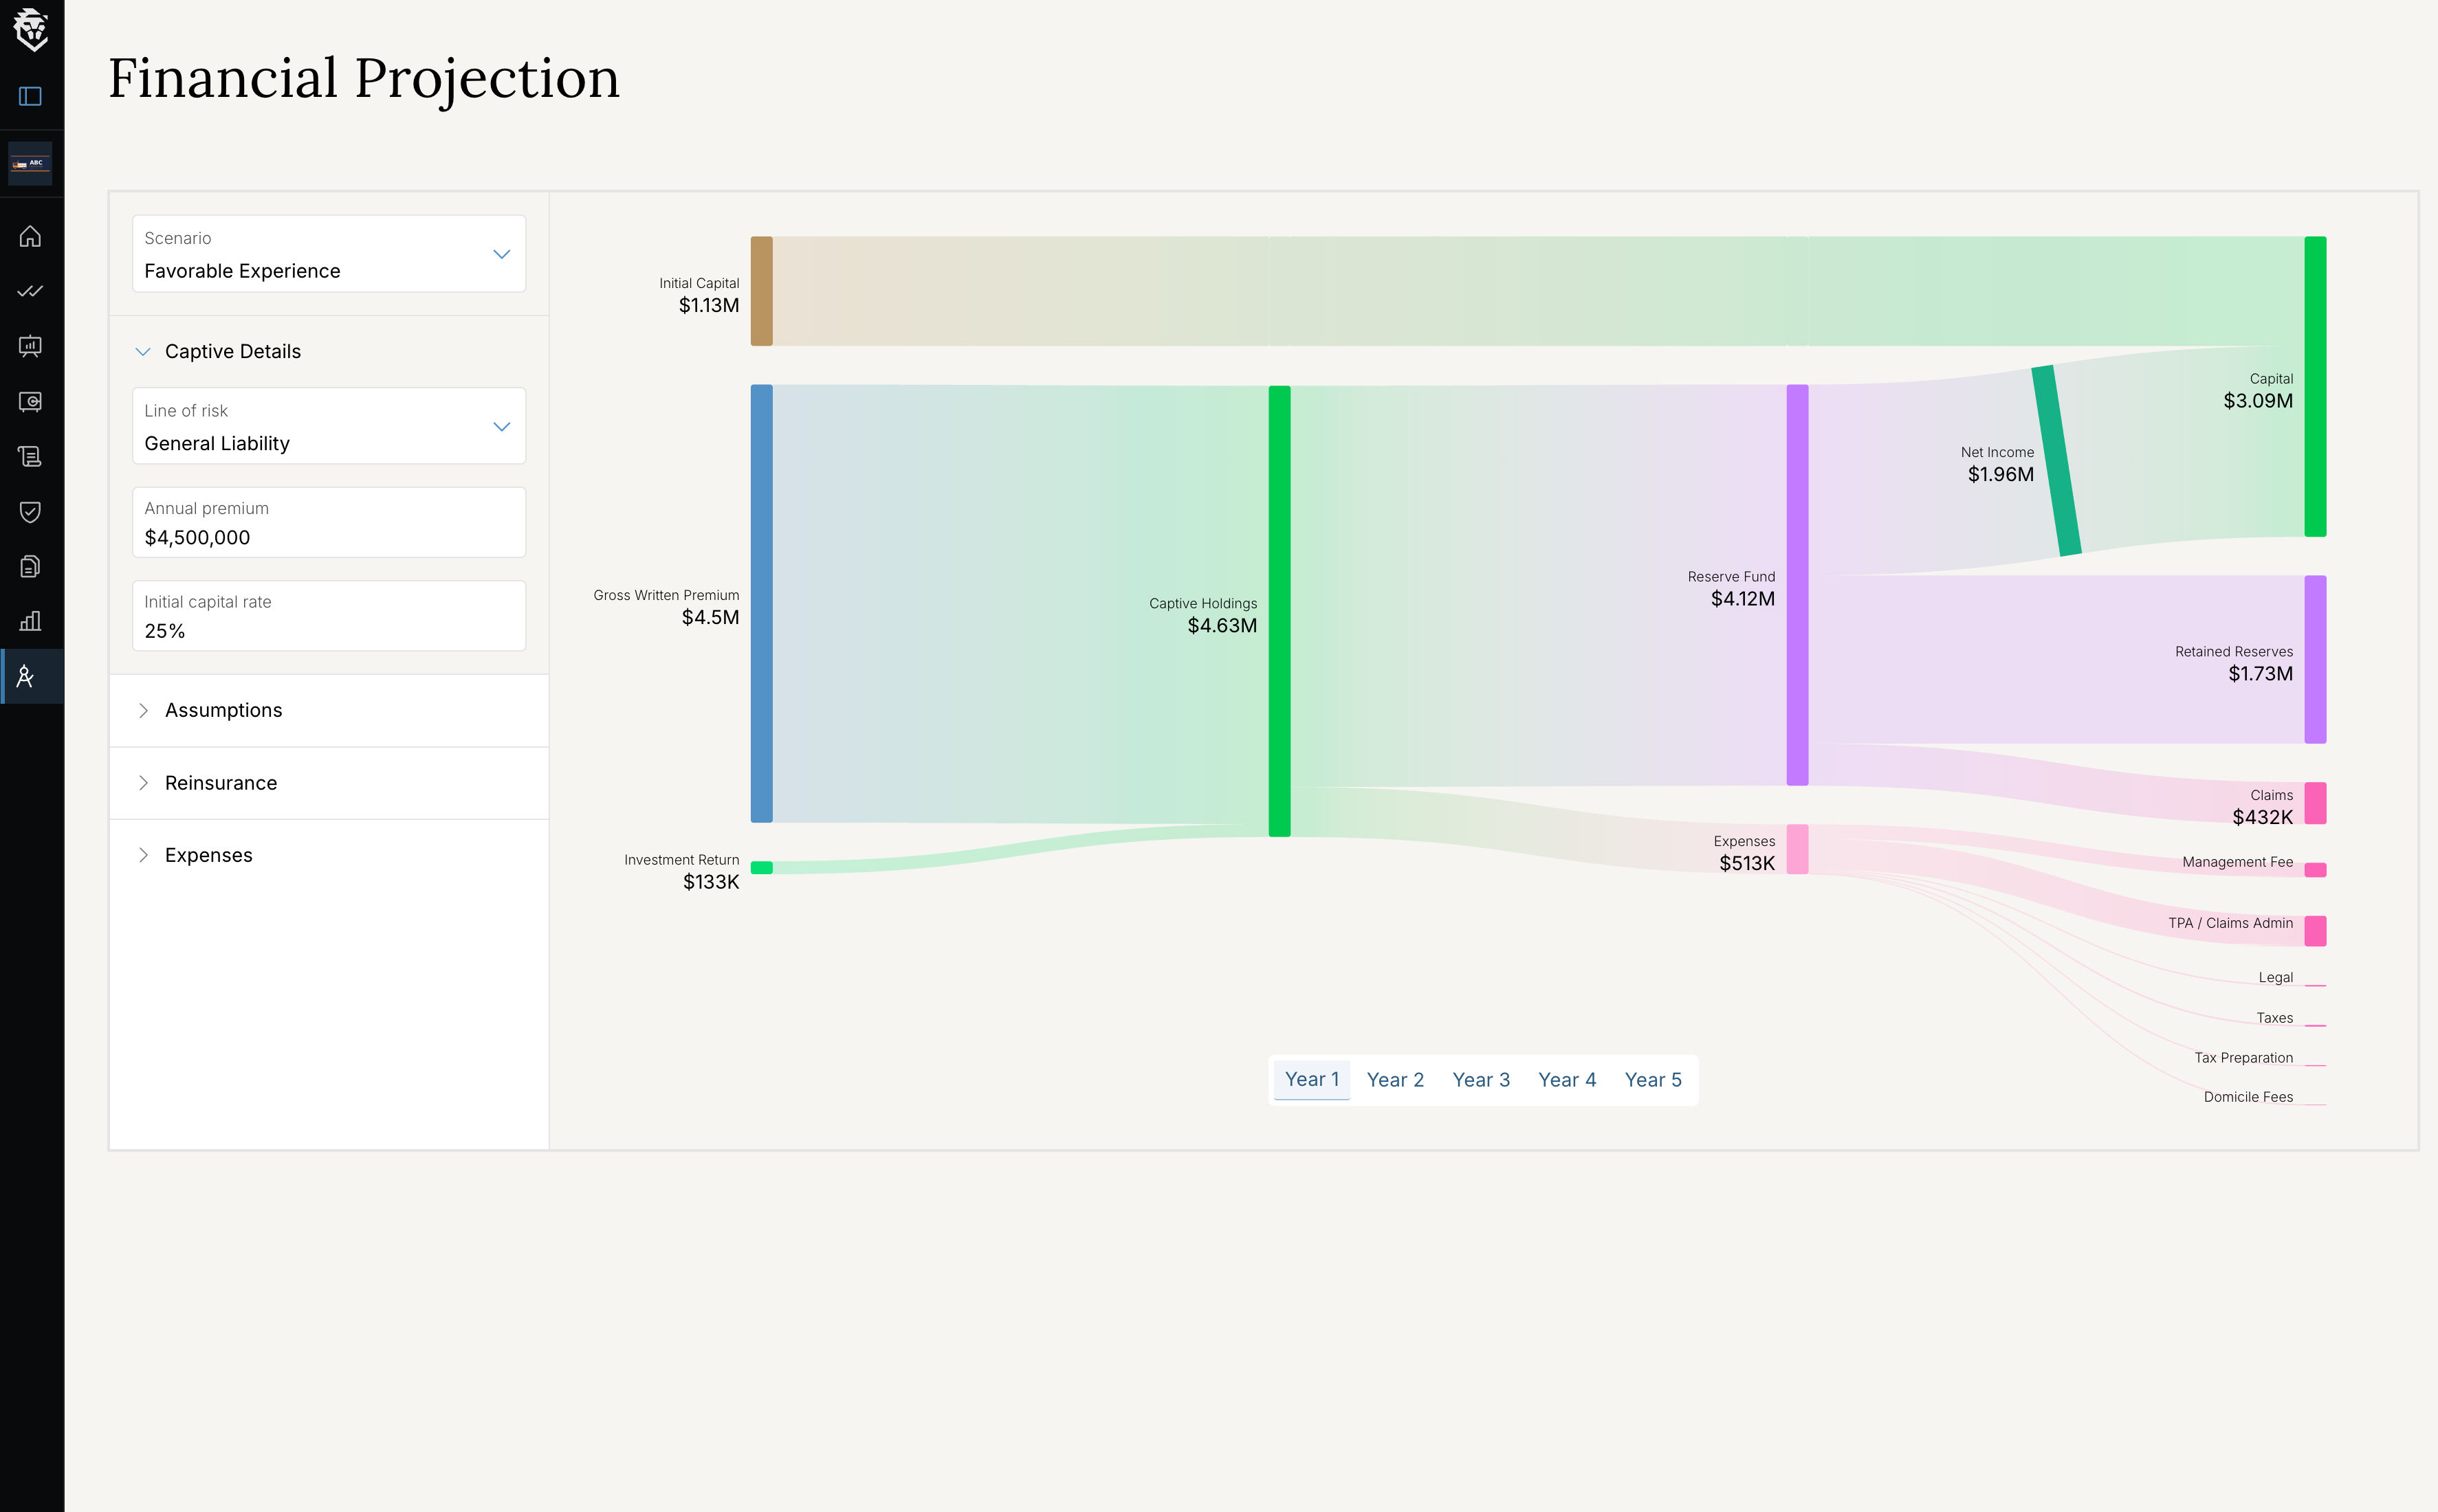Click the Taxes label
This screenshot has height=1512, width=2438.
tap(2274, 1018)
